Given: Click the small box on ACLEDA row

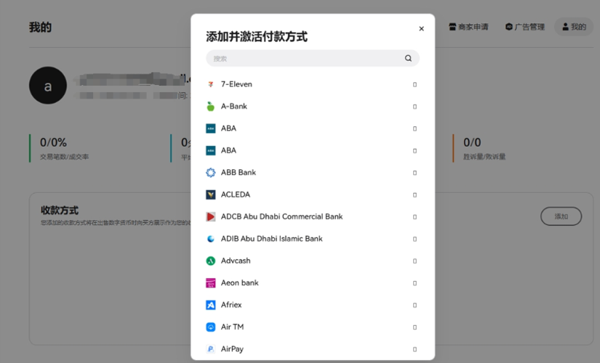Looking at the screenshot, I should click(x=415, y=195).
